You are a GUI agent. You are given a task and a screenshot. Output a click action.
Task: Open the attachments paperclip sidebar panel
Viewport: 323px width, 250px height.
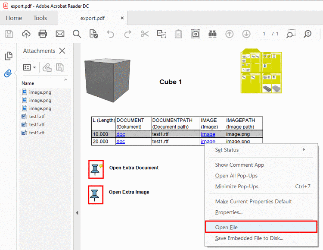point(8,73)
